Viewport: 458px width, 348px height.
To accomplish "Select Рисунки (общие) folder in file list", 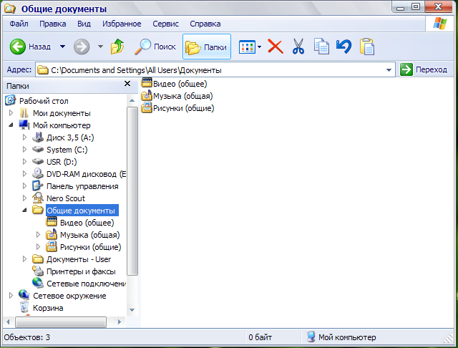I will pyautogui.click(x=177, y=108).
